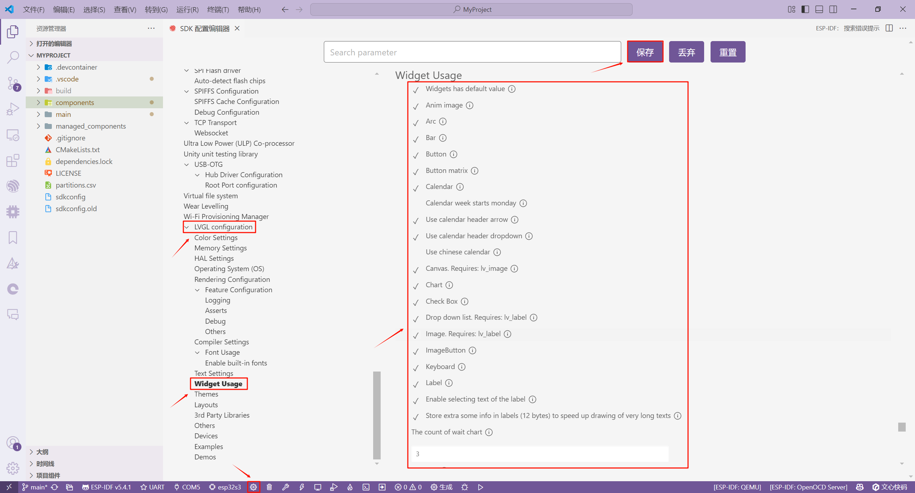Click the 重置 reset button
The width and height of the screenshot is (915, 493).
[x=727, y=52]
